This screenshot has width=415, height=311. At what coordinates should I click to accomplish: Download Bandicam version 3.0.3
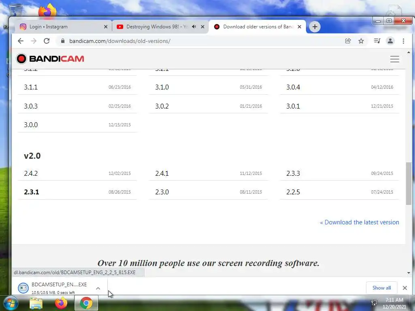[77, 106]
